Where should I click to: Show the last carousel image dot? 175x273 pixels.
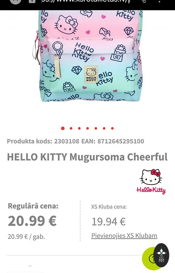[112, 128]
